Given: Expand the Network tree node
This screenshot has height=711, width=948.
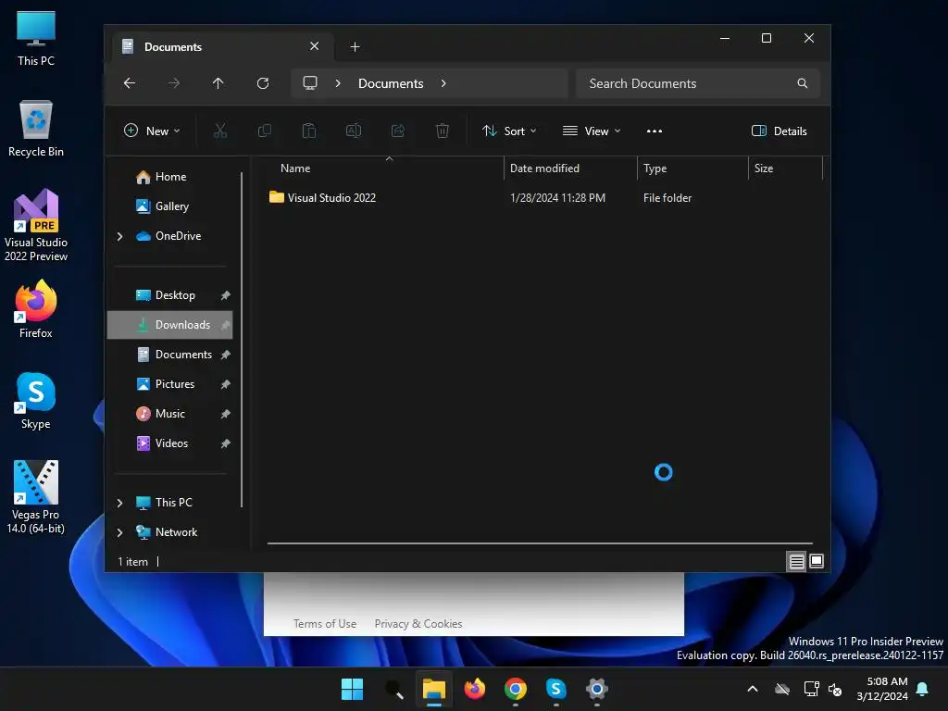Looking at the screenshot, I should click(119, 532).
